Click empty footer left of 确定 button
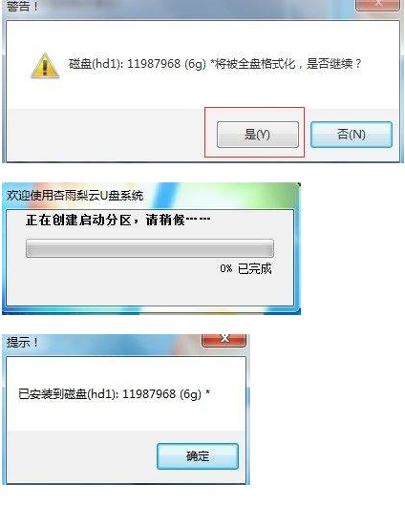This screenshot has height=506, width=405. tap(81, 456)
